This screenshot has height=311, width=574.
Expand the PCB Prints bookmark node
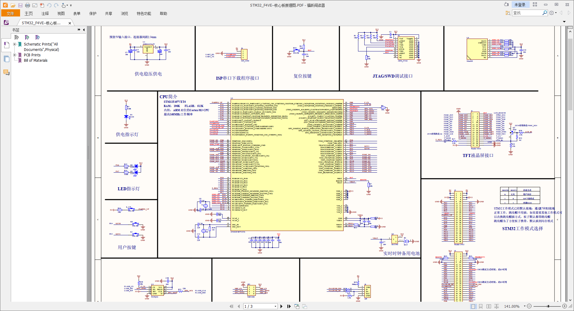point(14,55)
